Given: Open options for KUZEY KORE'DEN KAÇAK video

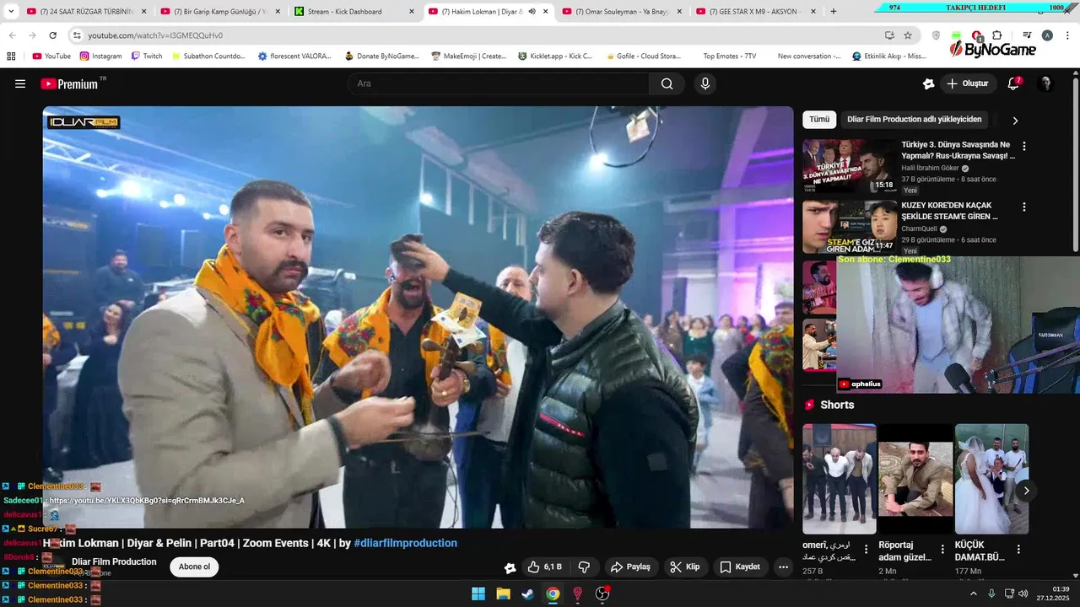Looking at the screenshot, I should tap(1024, 207).
